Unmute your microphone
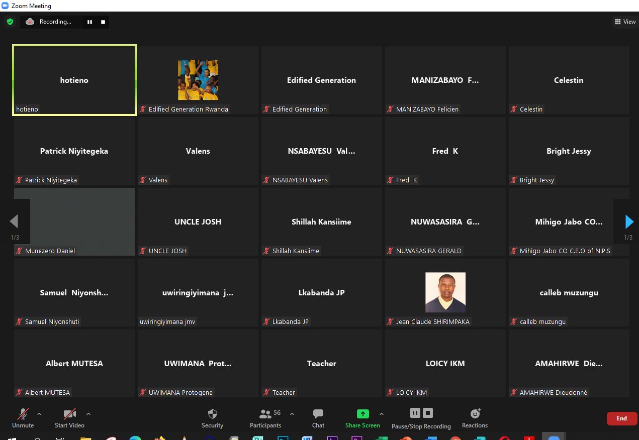639x440 pixels. click(x=23, y=417)
